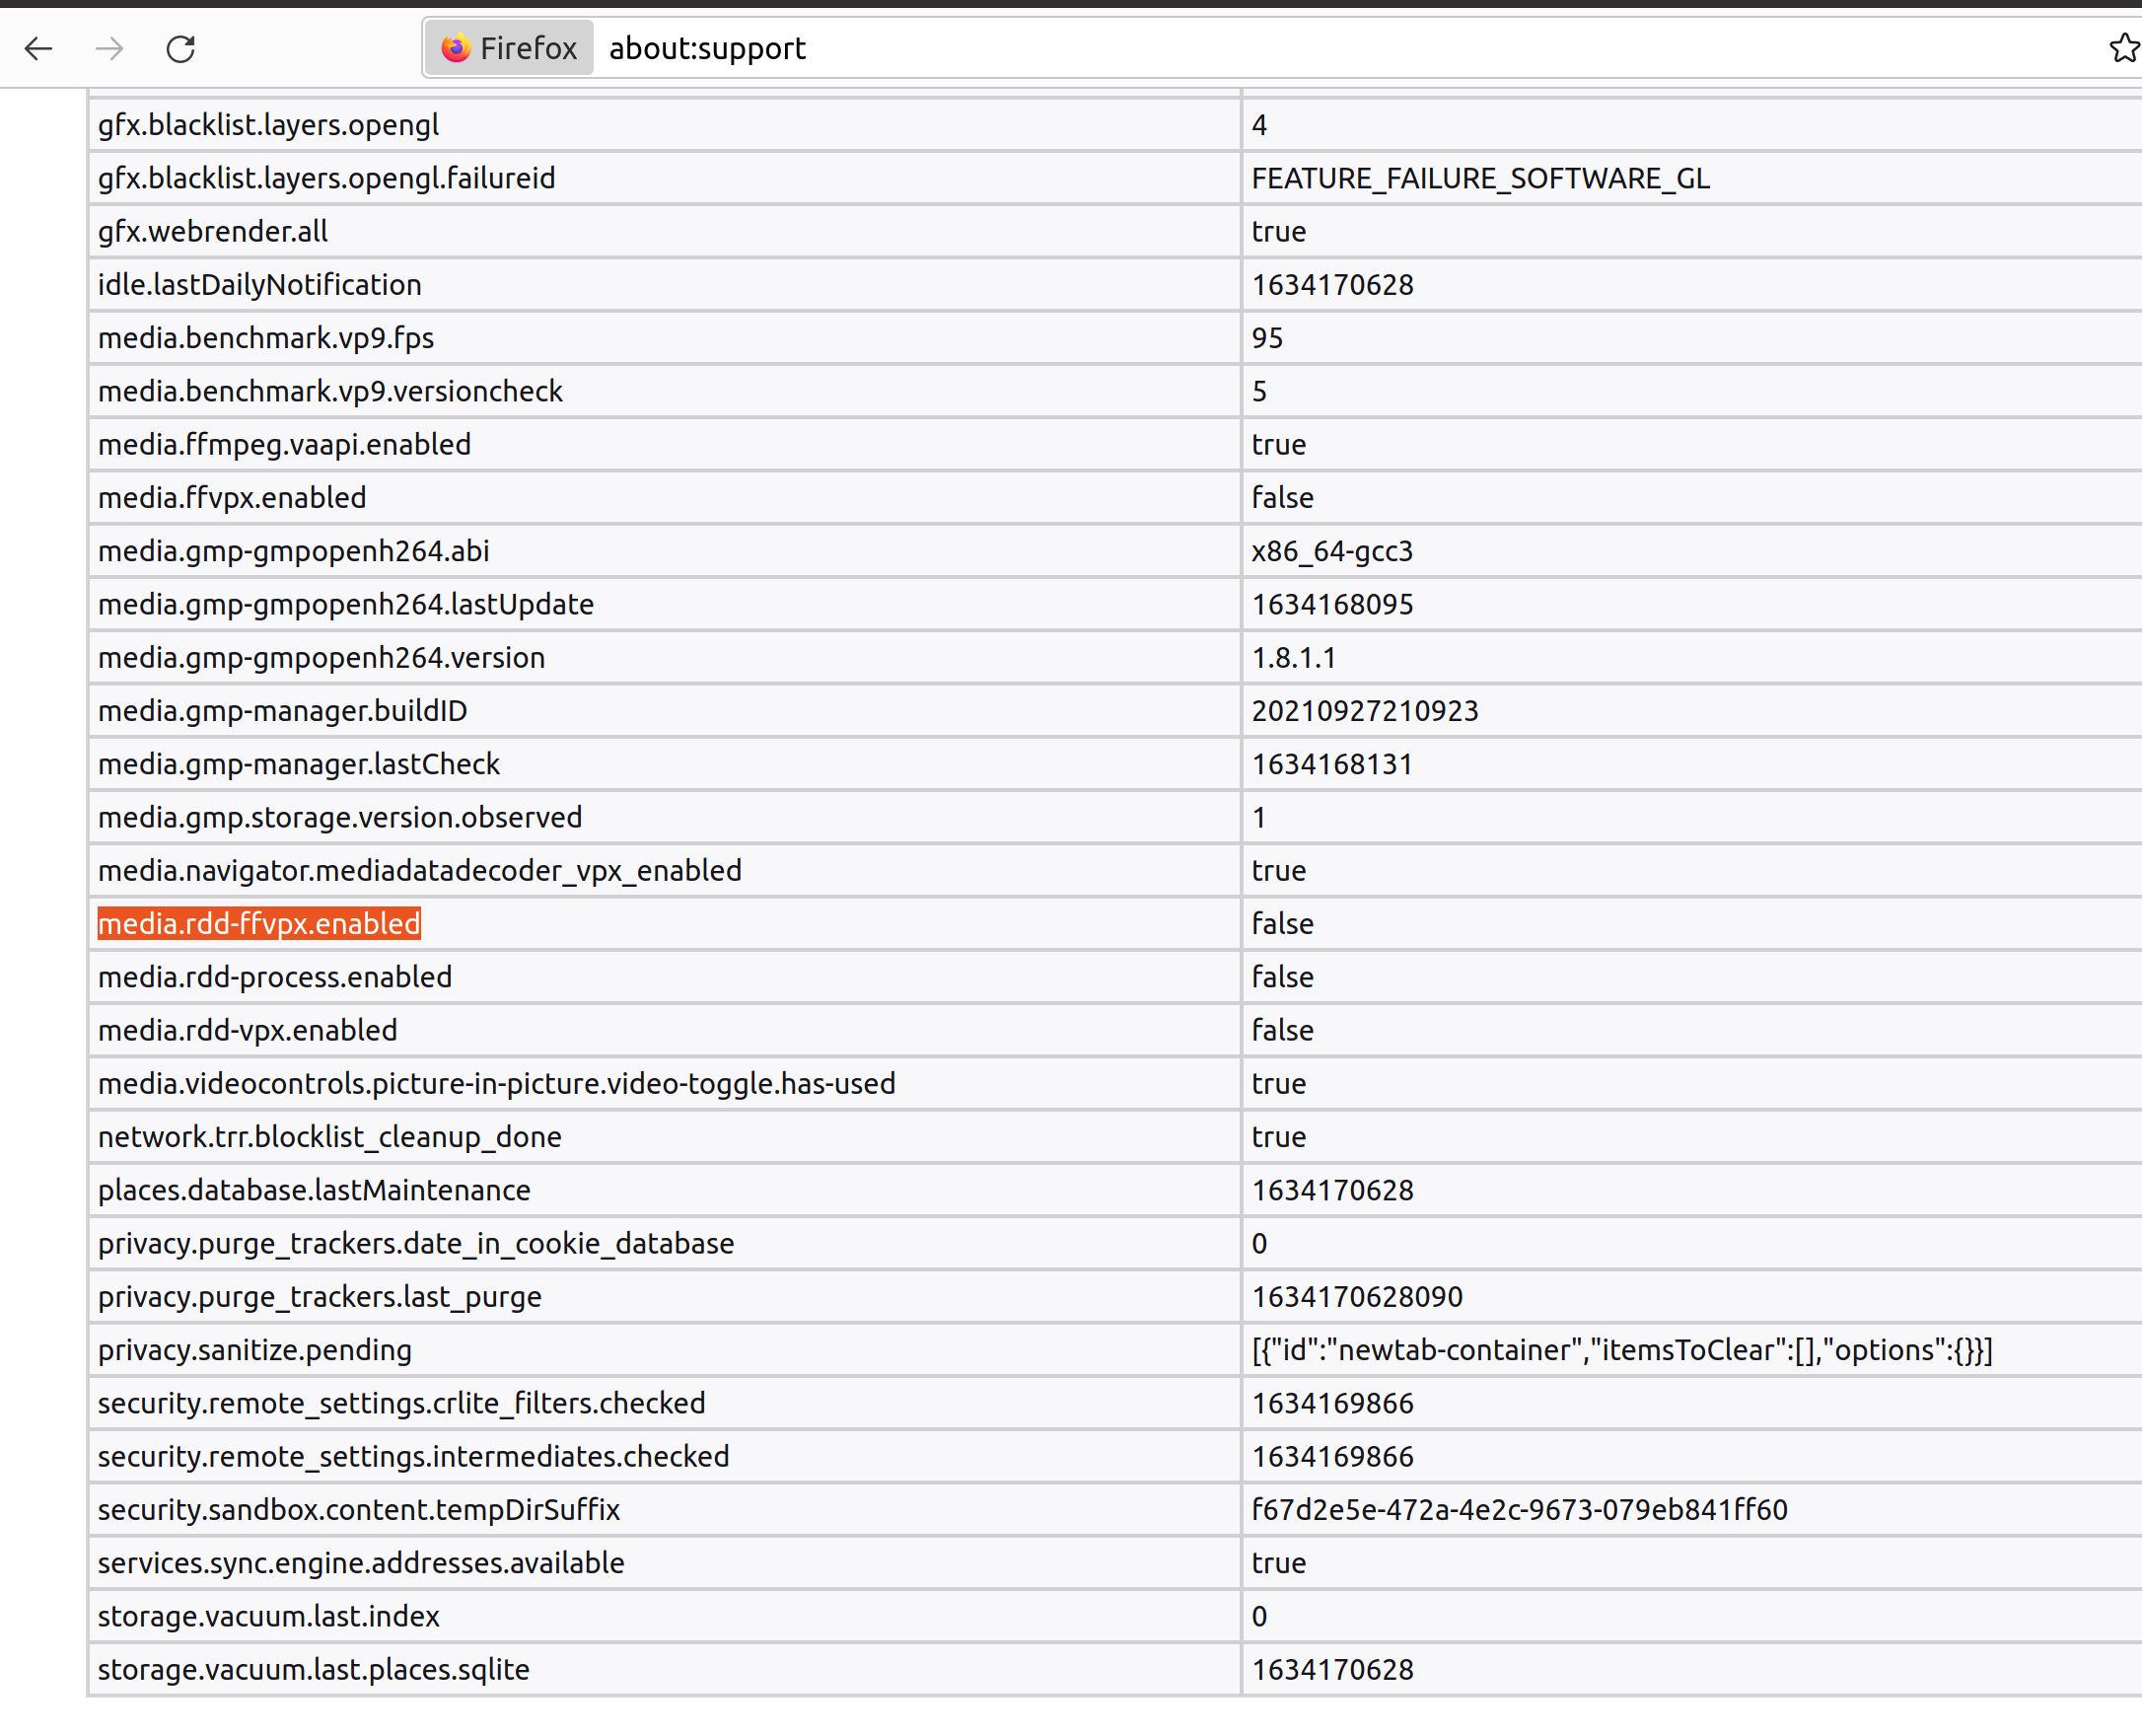This screenshot has height=1736, width=2142.
Task: Select the media.ffmpeg.vaapi.enabled row name
Action: point(284,444)
